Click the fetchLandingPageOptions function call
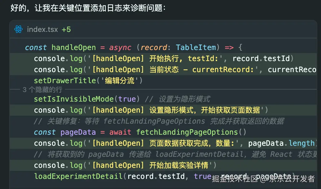The image size is (321, 189). pos(190,132)
